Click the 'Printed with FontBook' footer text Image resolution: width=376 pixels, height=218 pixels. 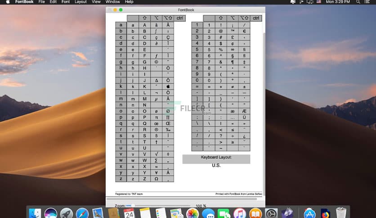pos(238,194)
